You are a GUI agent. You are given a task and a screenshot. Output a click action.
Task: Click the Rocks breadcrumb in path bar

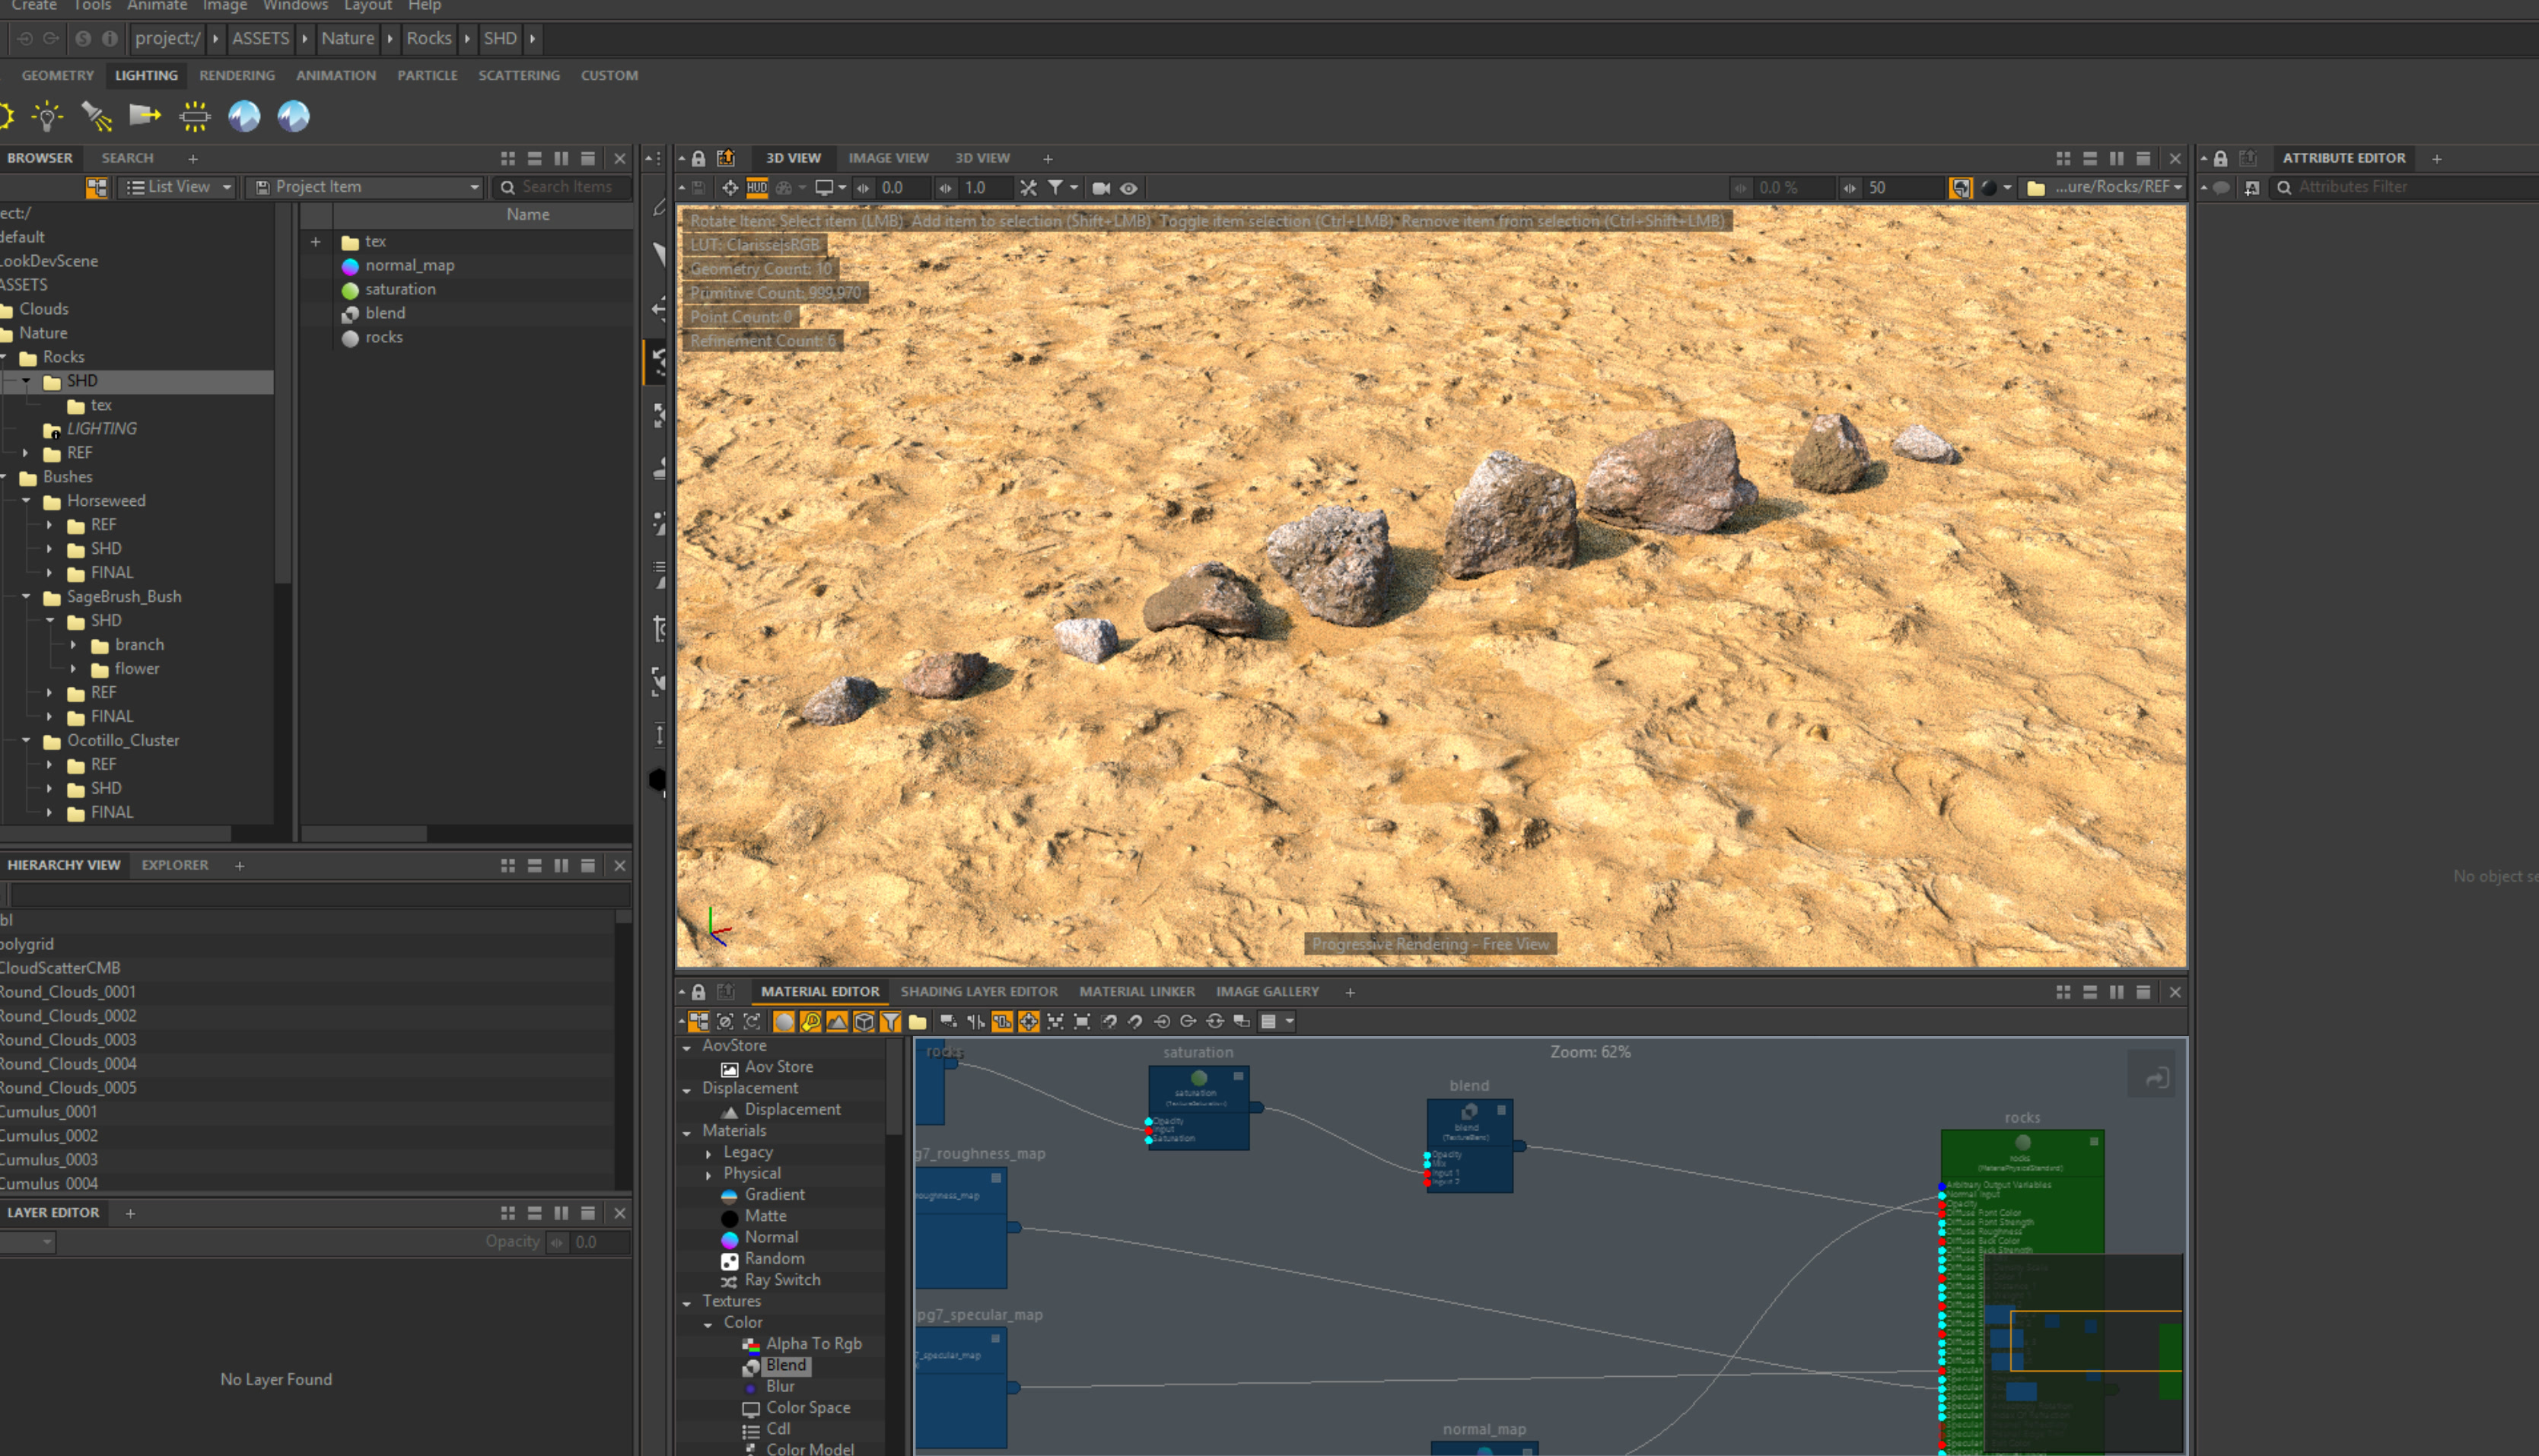pos(429,38)
